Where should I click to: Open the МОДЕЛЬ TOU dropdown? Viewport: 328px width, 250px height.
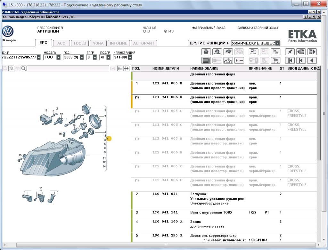tap(58, 57)
